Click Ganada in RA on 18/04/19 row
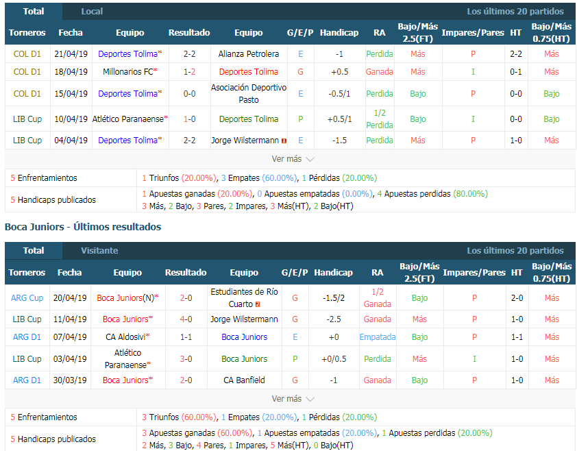Viewport: 577px width, 451px height. pyautogui.click(x=380, y=72)
